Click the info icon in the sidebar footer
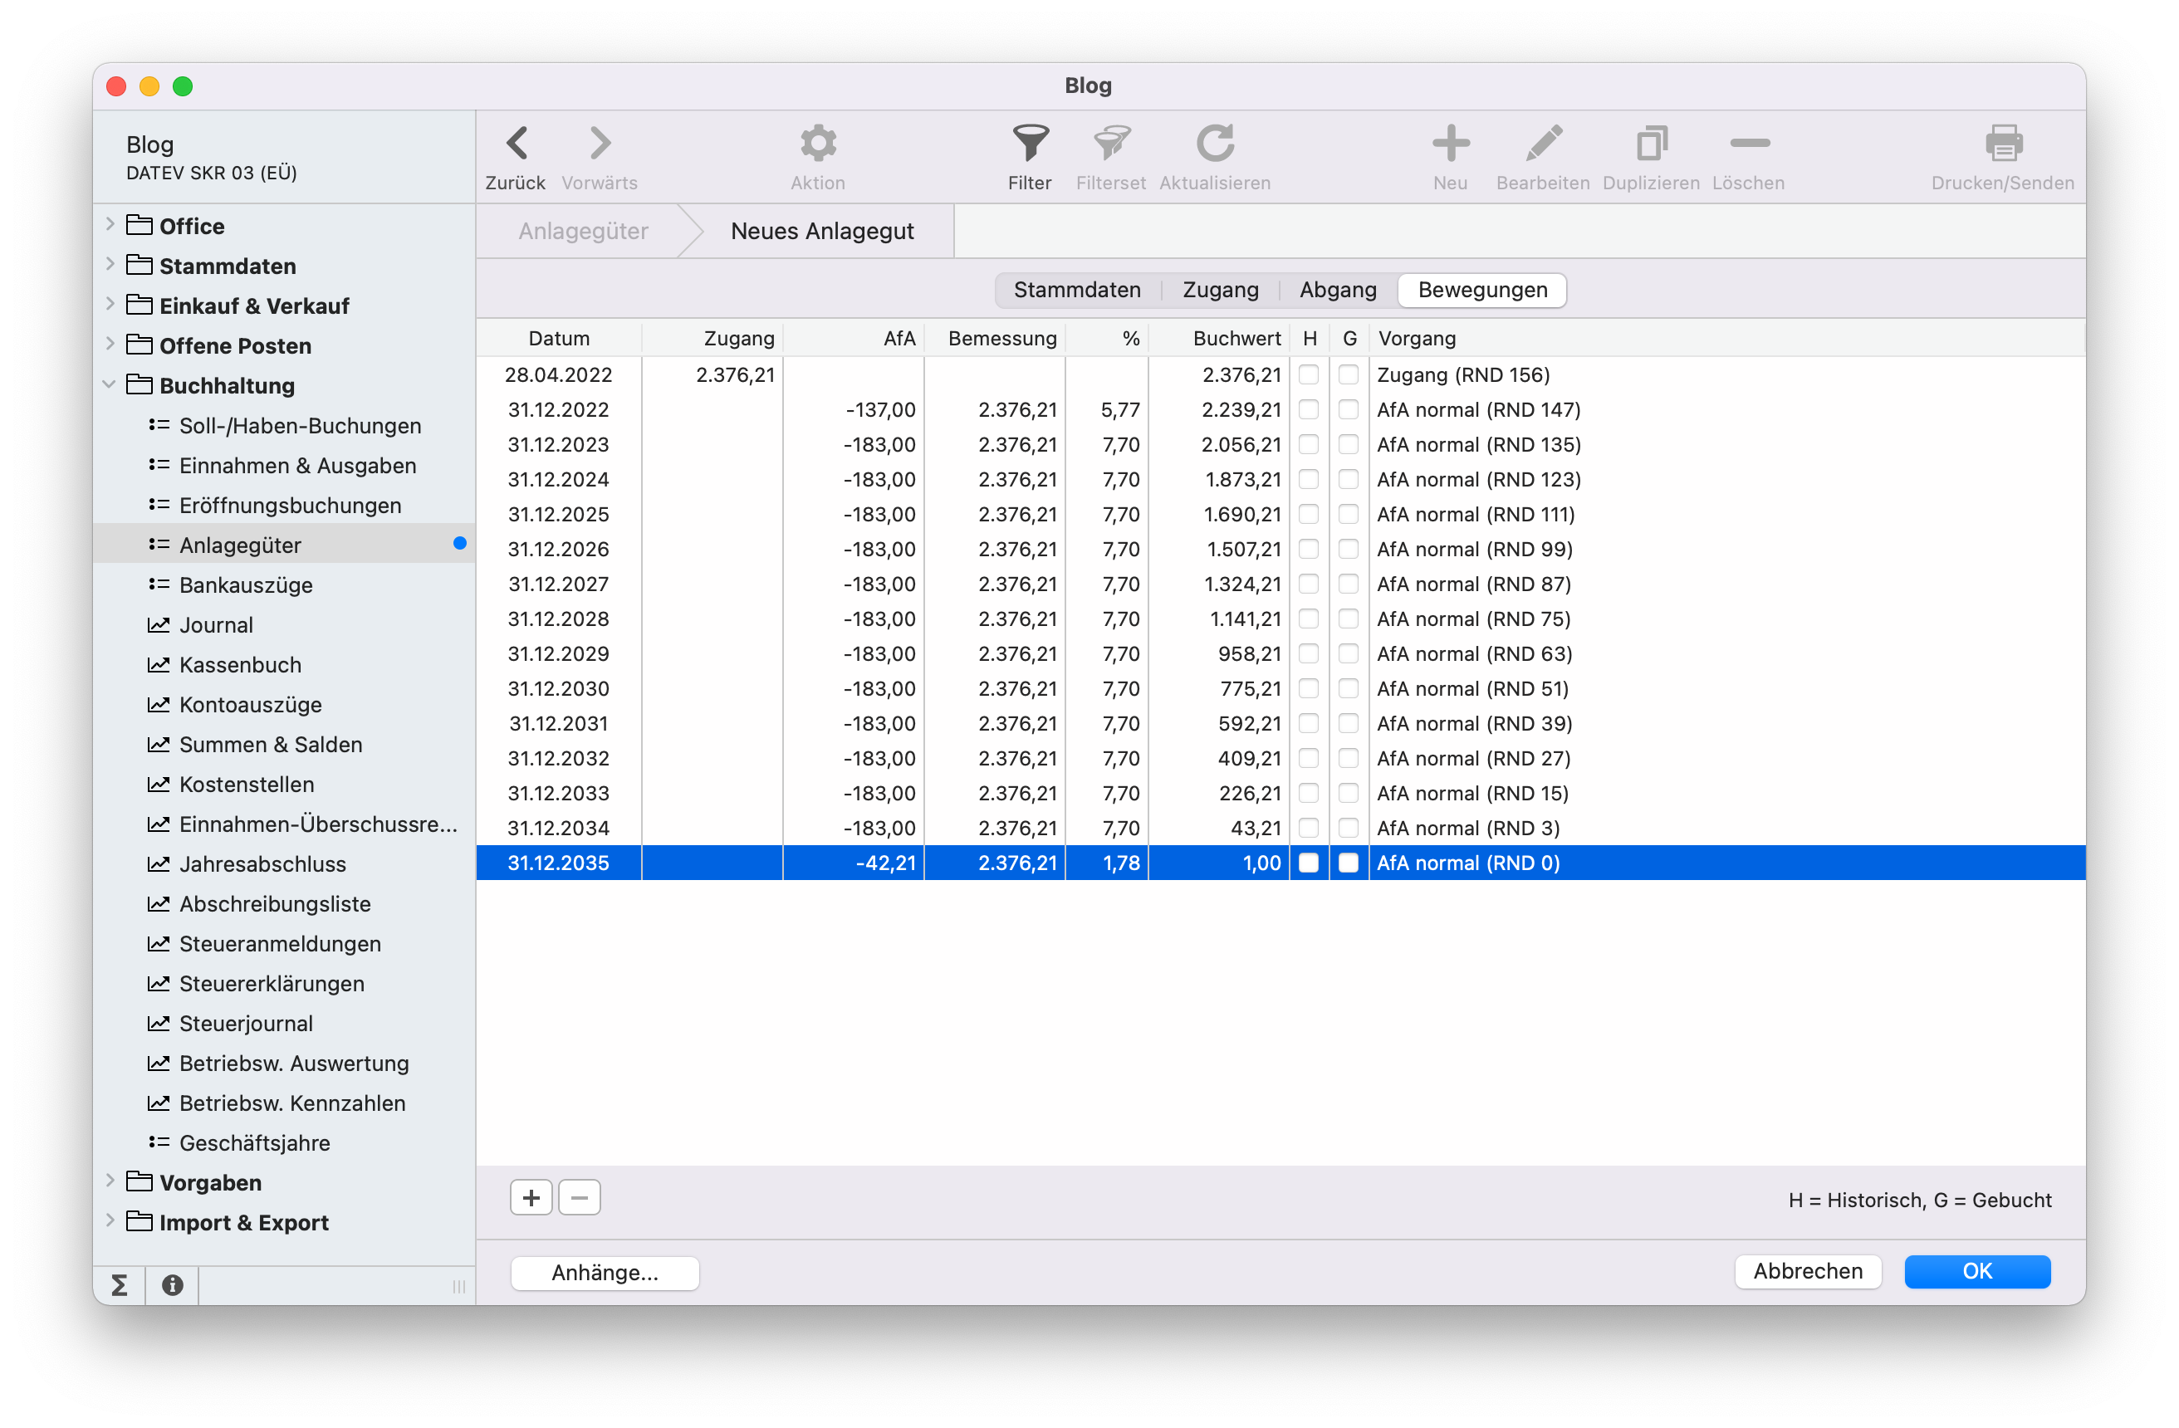The image size is (2179, 1428). pos(172,1284)
